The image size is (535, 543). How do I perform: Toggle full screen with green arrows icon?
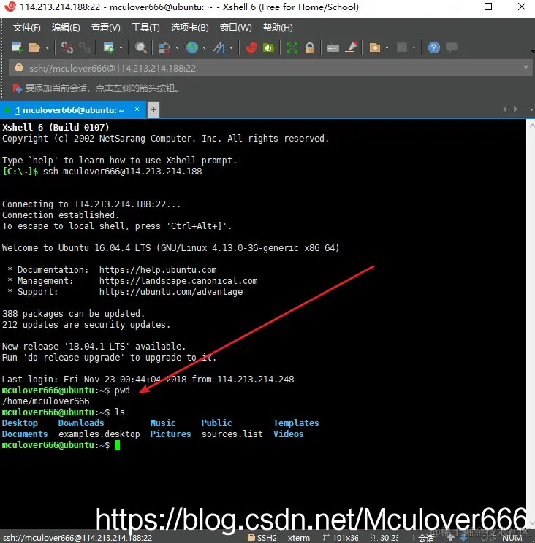[292, 47]
